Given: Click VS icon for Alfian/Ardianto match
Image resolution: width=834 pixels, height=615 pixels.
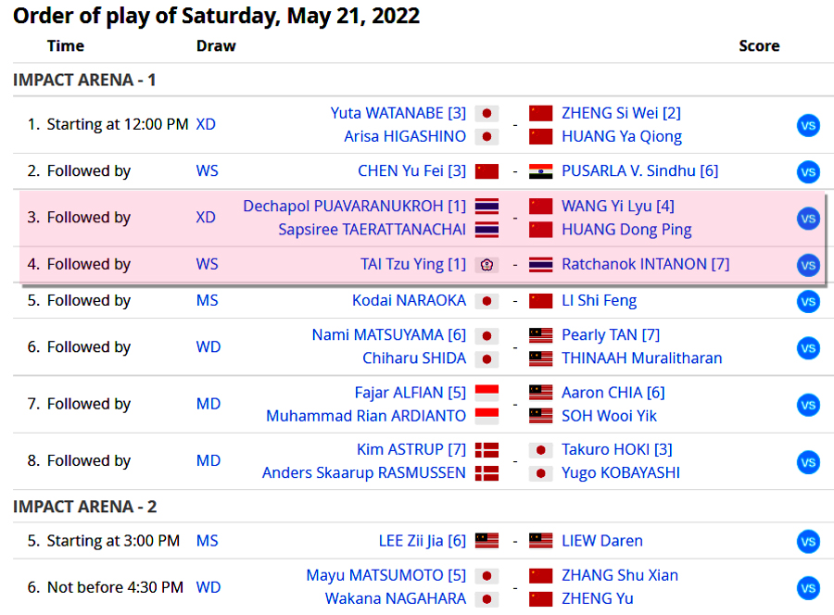Looking at the screenshot, I should [x=808, y=405].
